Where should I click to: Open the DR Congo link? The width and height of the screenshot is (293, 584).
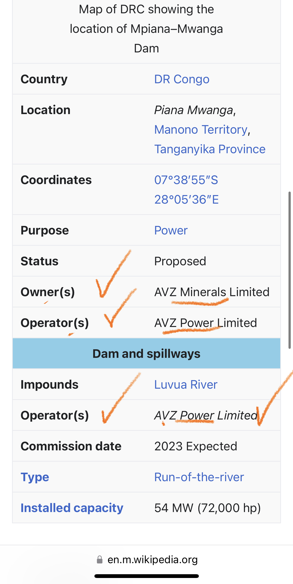tap(182, 79)
